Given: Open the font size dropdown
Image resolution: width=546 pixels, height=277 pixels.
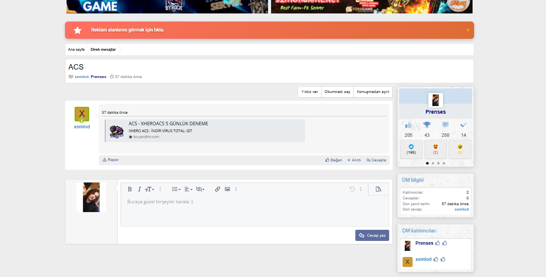Looking at the screenshot, I should [150, 189].
